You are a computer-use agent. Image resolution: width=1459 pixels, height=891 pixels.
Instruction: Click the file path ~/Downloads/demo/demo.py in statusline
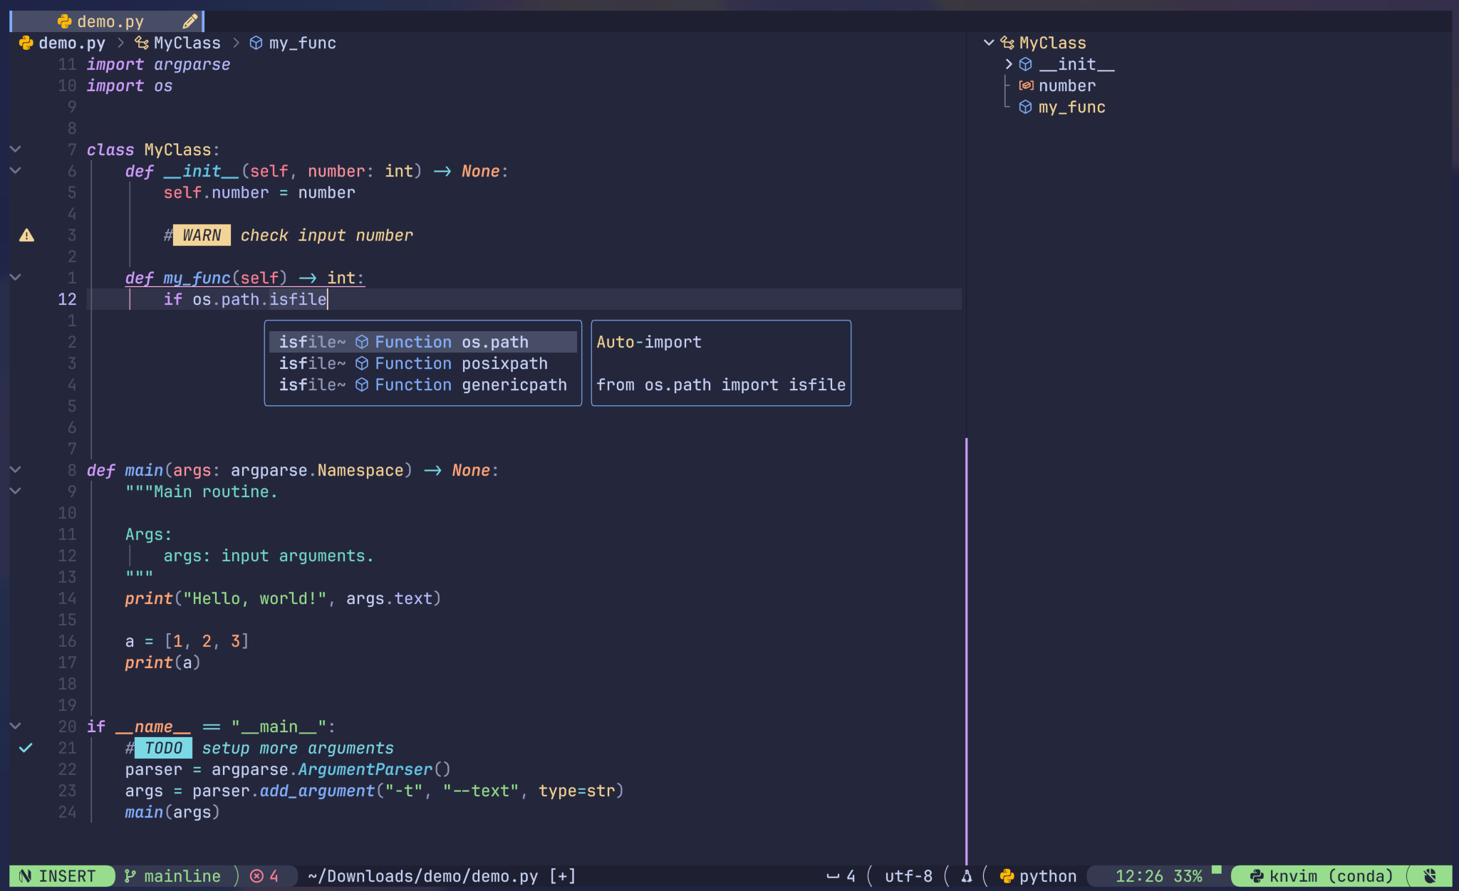point(423,876)
